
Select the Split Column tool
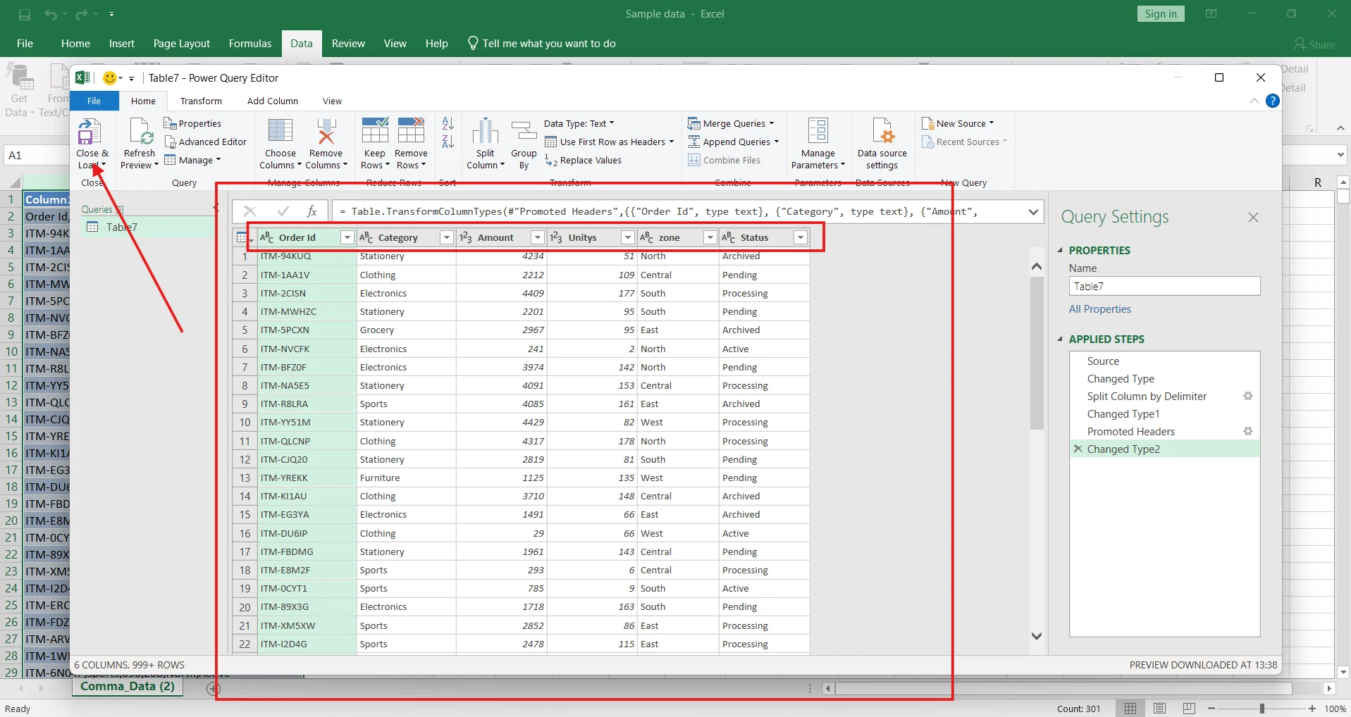coord(484,143)
